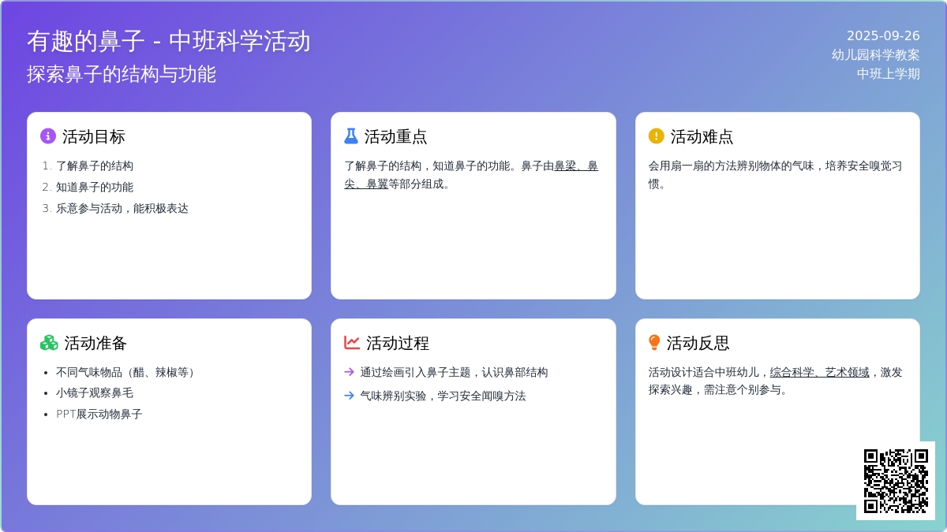Click the blue flask icon beside 活动重点
947x532 pixels.
tap(351, 136)
